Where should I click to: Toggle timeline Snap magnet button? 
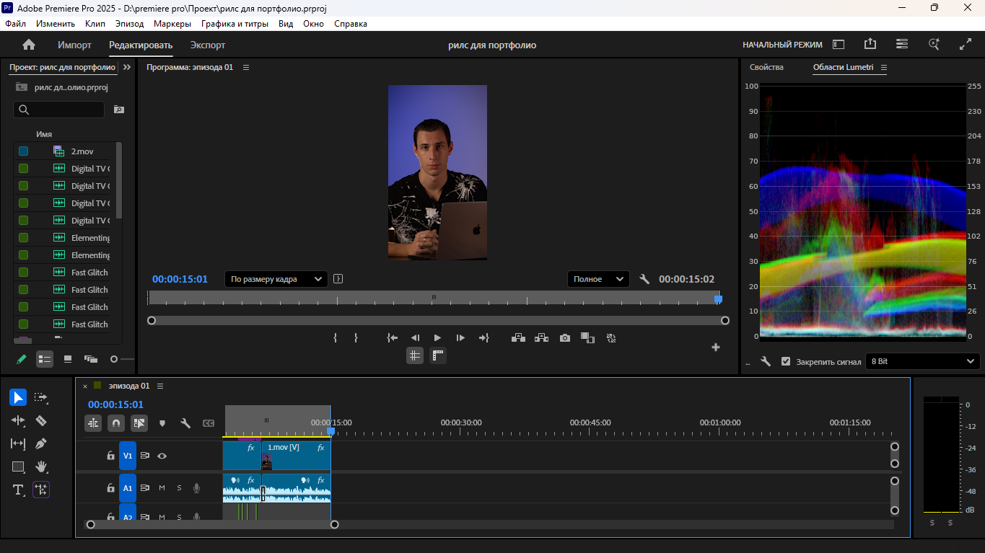pyautogui.click(x=116, y=423)
